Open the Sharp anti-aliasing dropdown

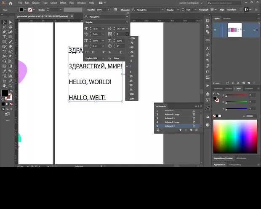[118, 58]
